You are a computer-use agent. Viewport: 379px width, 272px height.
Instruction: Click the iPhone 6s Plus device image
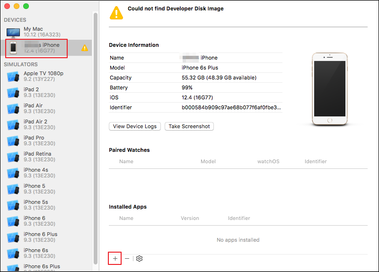coord(330,89)
